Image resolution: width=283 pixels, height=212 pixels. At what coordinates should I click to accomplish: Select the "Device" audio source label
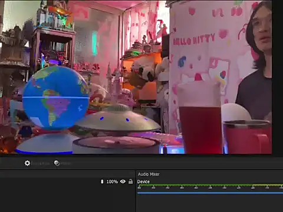click(143, 181)
